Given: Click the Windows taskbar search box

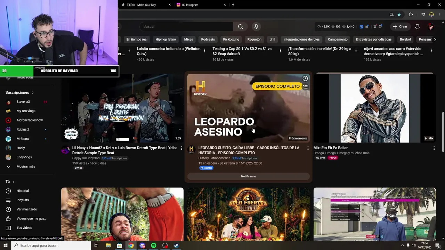Looking at the screenshot, I should click(x=51, y=245).
